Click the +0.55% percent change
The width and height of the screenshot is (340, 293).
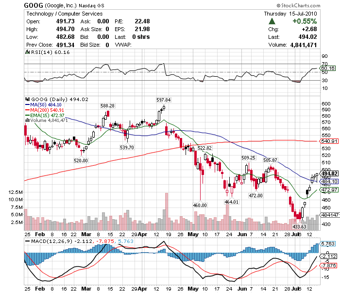pyautogui.click(x=305, y=21)
